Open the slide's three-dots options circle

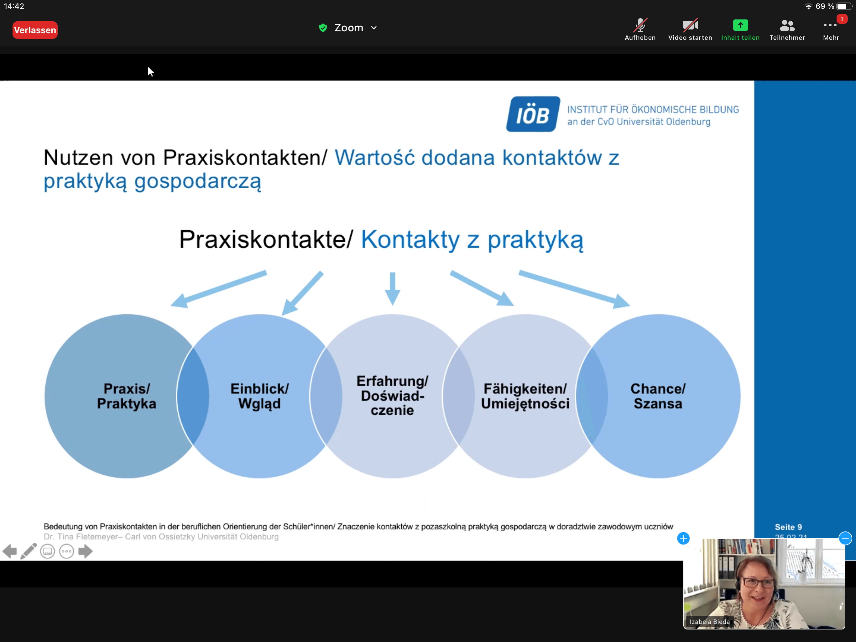[x=66, y=551]
